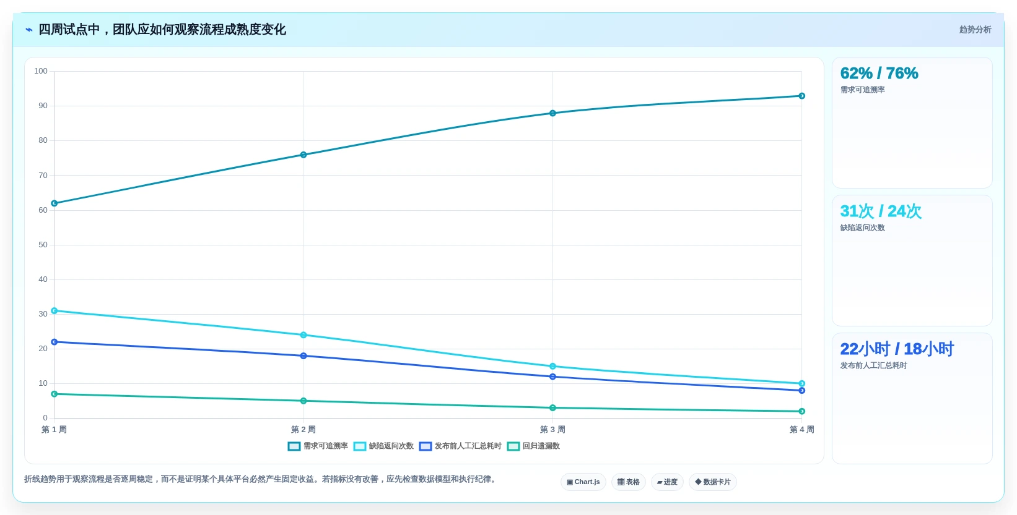Click the 第 4 周 axis label
Image resolution: width=1017 pixels, height=515 pixels.
tap(802, 430)
